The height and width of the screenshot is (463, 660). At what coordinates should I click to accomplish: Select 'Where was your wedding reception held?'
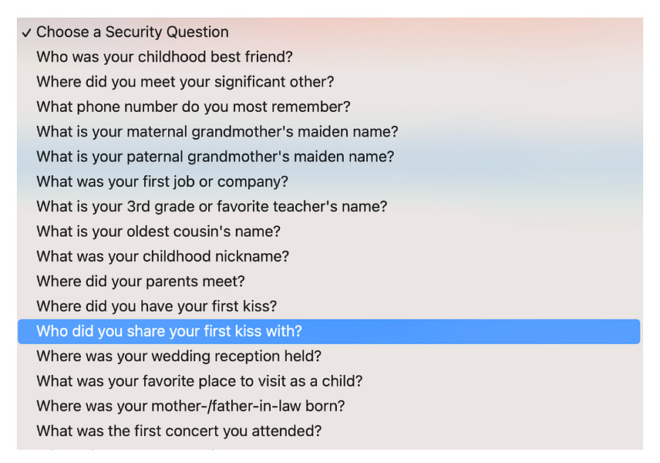[x=329, y=356]
